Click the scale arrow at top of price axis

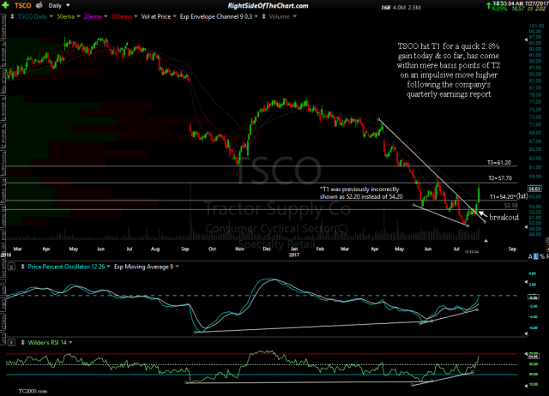coord(526,40)
